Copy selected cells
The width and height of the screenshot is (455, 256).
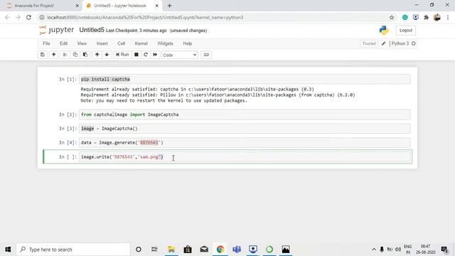(75, 55)
